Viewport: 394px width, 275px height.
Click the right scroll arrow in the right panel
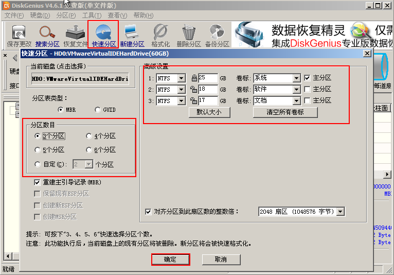387,174
